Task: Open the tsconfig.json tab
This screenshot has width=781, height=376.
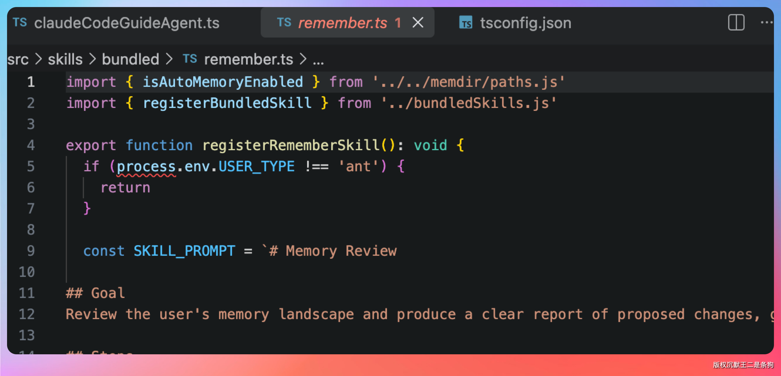Action: click(x=525, y=23)
